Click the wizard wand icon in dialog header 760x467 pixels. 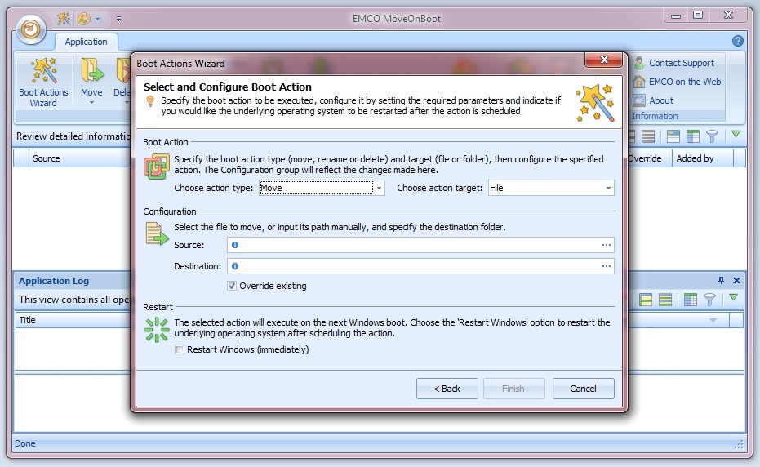point(595,103)
